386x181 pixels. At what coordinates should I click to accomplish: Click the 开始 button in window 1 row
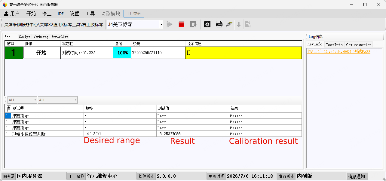tap(41, 53)
